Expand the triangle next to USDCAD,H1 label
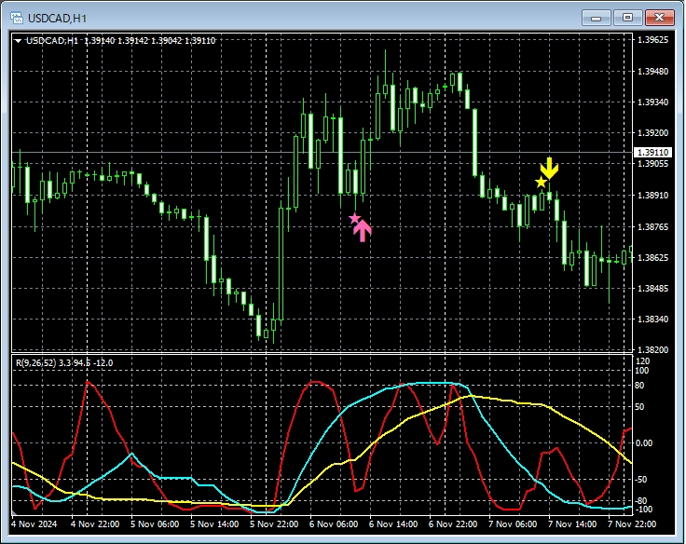Screen dimensions: 686x544 tap(19, 41)
